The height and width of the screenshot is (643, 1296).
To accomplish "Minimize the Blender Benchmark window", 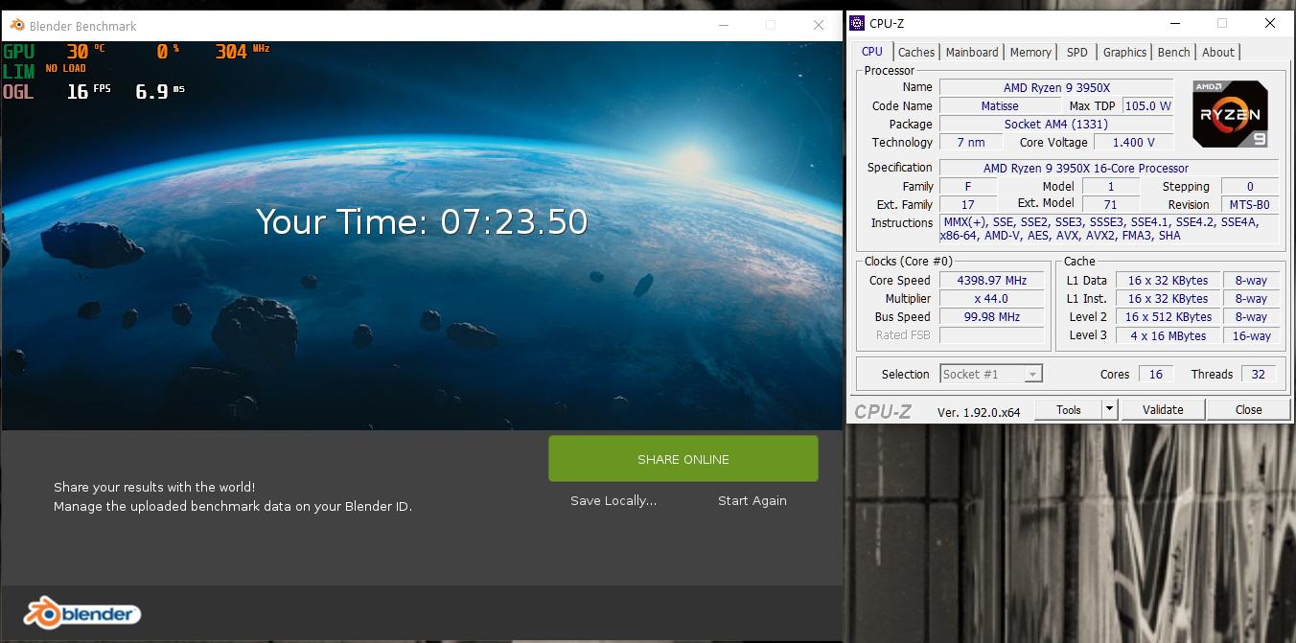I will (x=724, y=25).
